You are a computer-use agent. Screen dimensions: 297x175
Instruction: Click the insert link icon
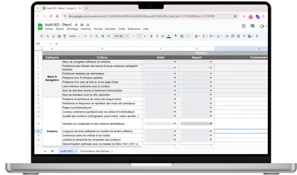(x=227, y=36)
